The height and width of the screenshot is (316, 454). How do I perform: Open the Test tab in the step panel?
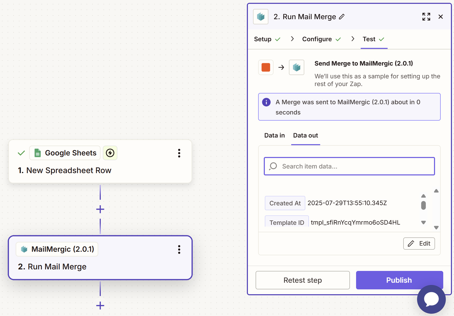(369, 39)
